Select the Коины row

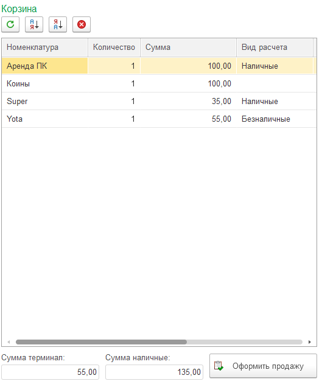click(x=159, y=84)
